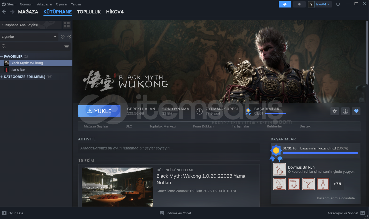
Task: Click the vase achievement icon
Action: click(323, 184)
